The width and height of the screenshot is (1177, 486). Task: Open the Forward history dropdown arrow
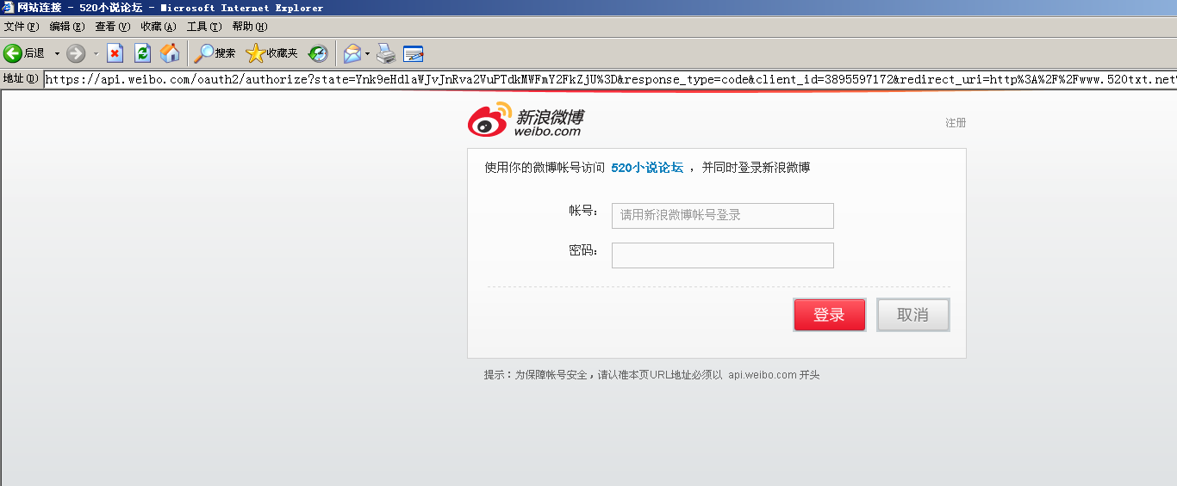click(x=96, y=53)
